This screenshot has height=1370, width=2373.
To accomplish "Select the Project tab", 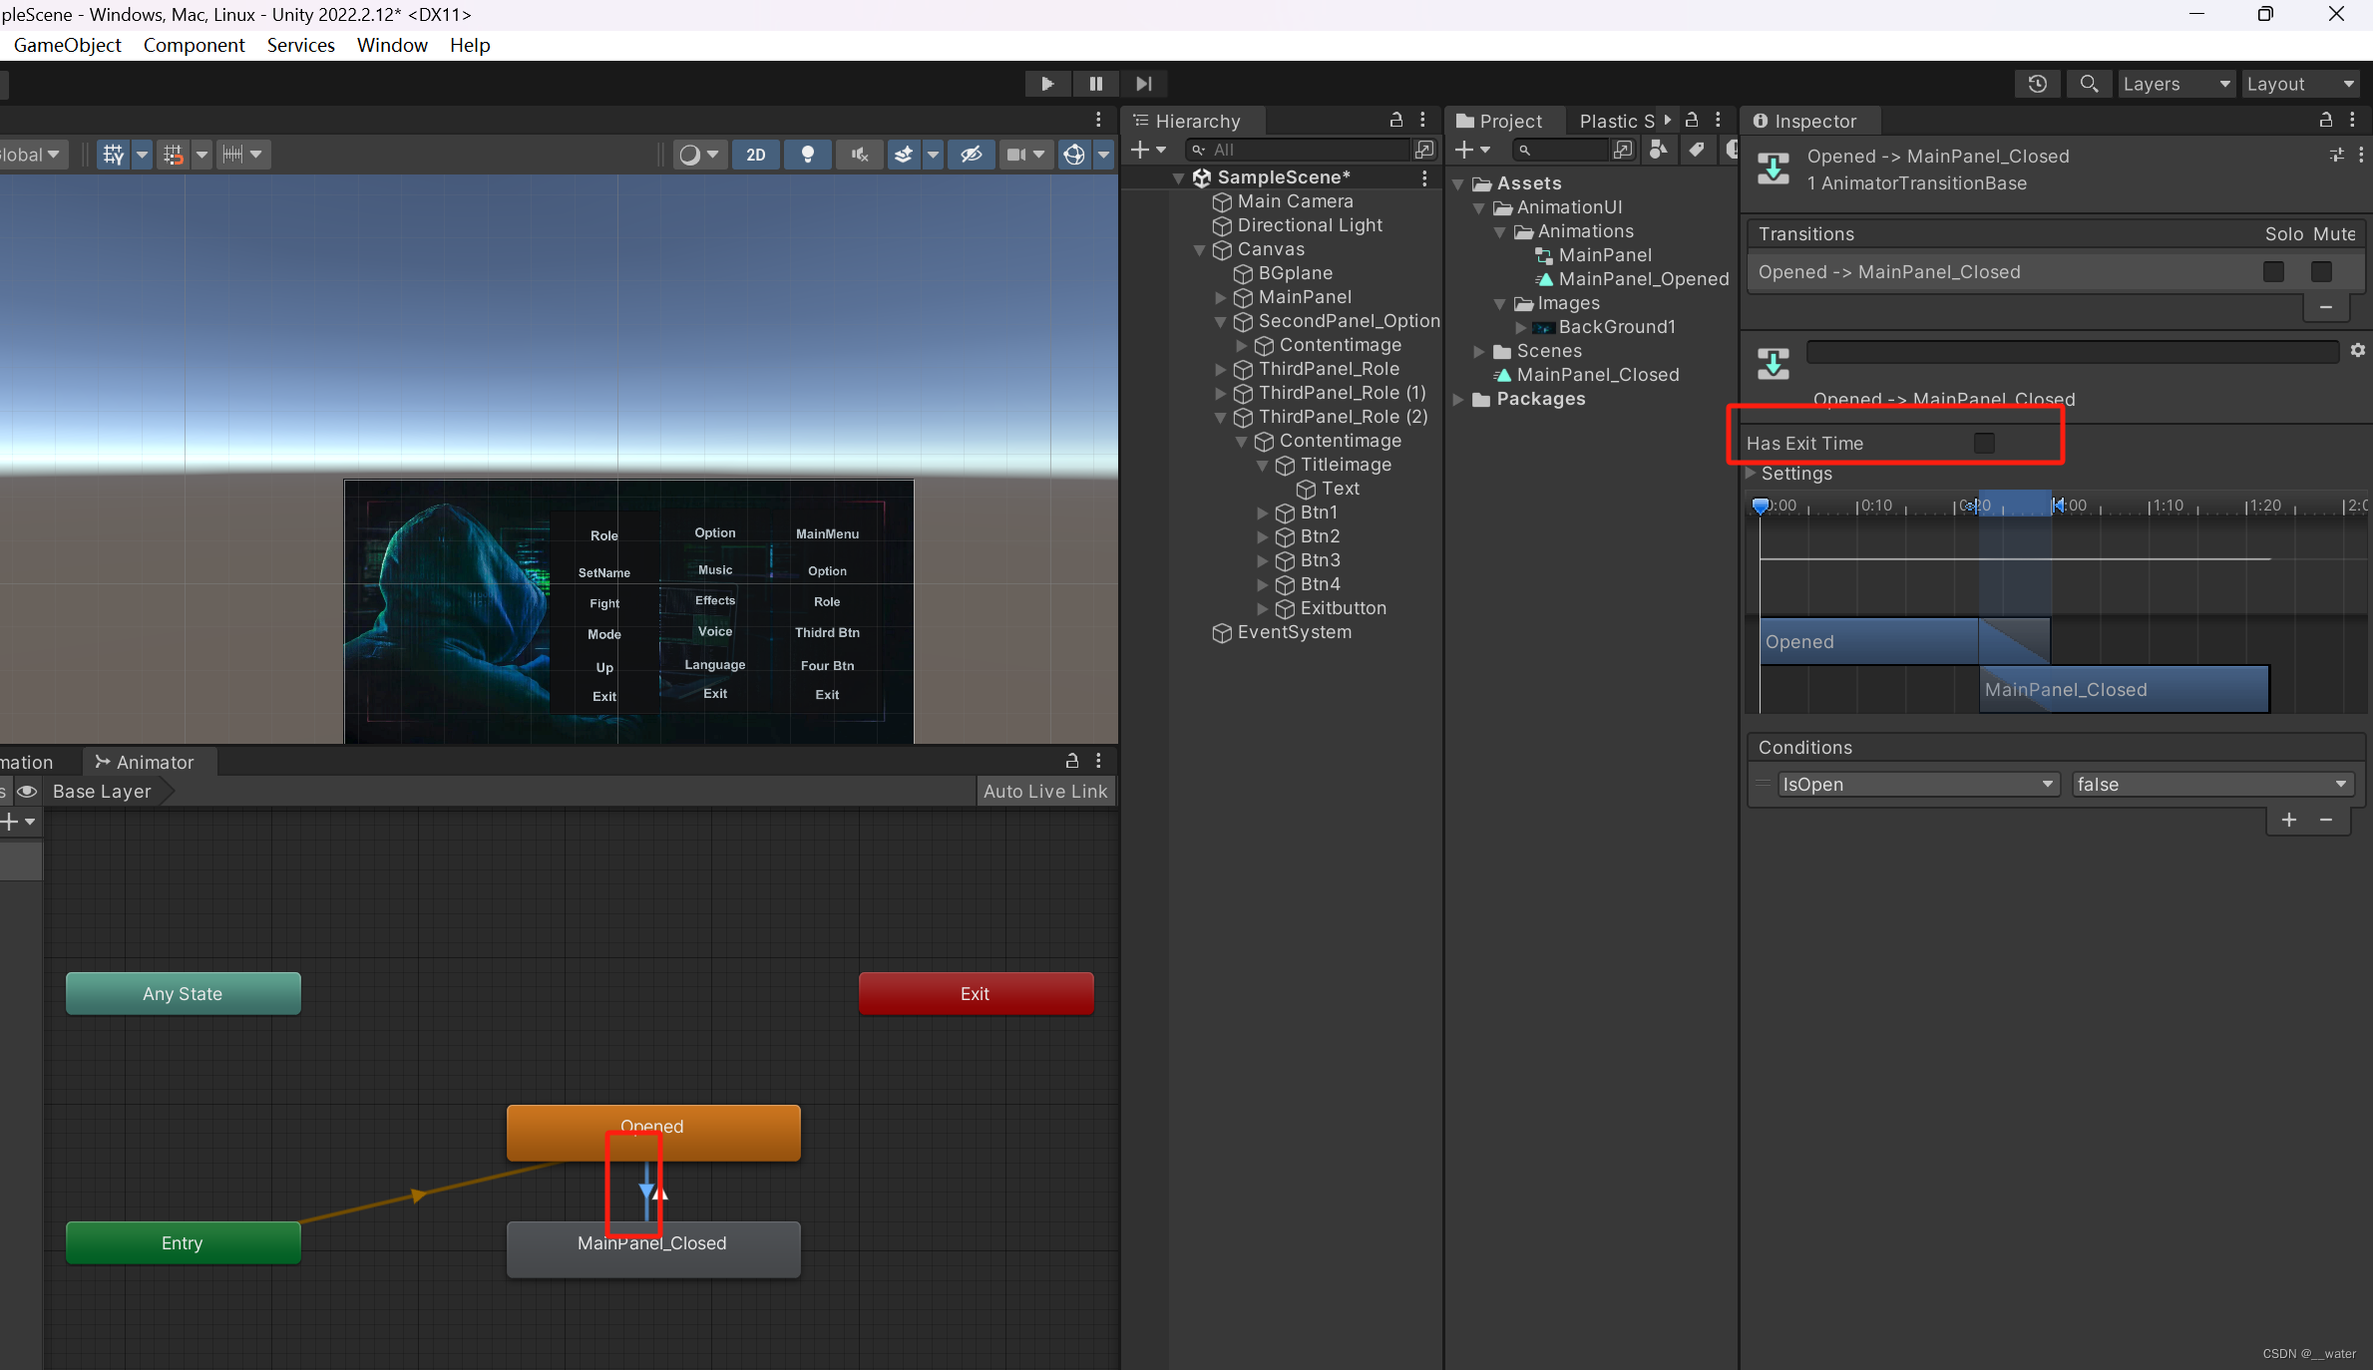I will (1499, 121).
